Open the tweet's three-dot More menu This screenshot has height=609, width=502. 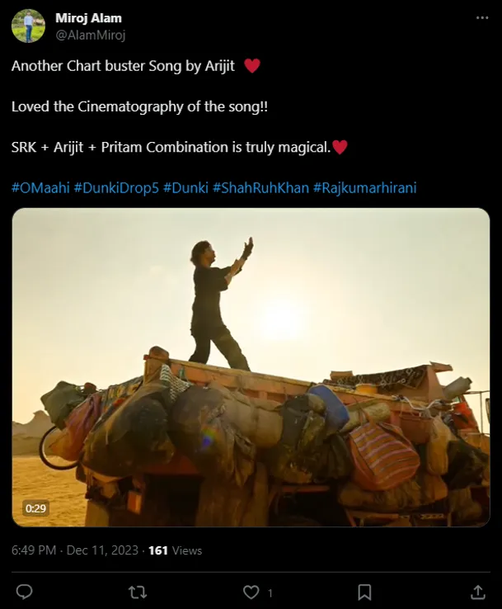click(x=481, y=17)
